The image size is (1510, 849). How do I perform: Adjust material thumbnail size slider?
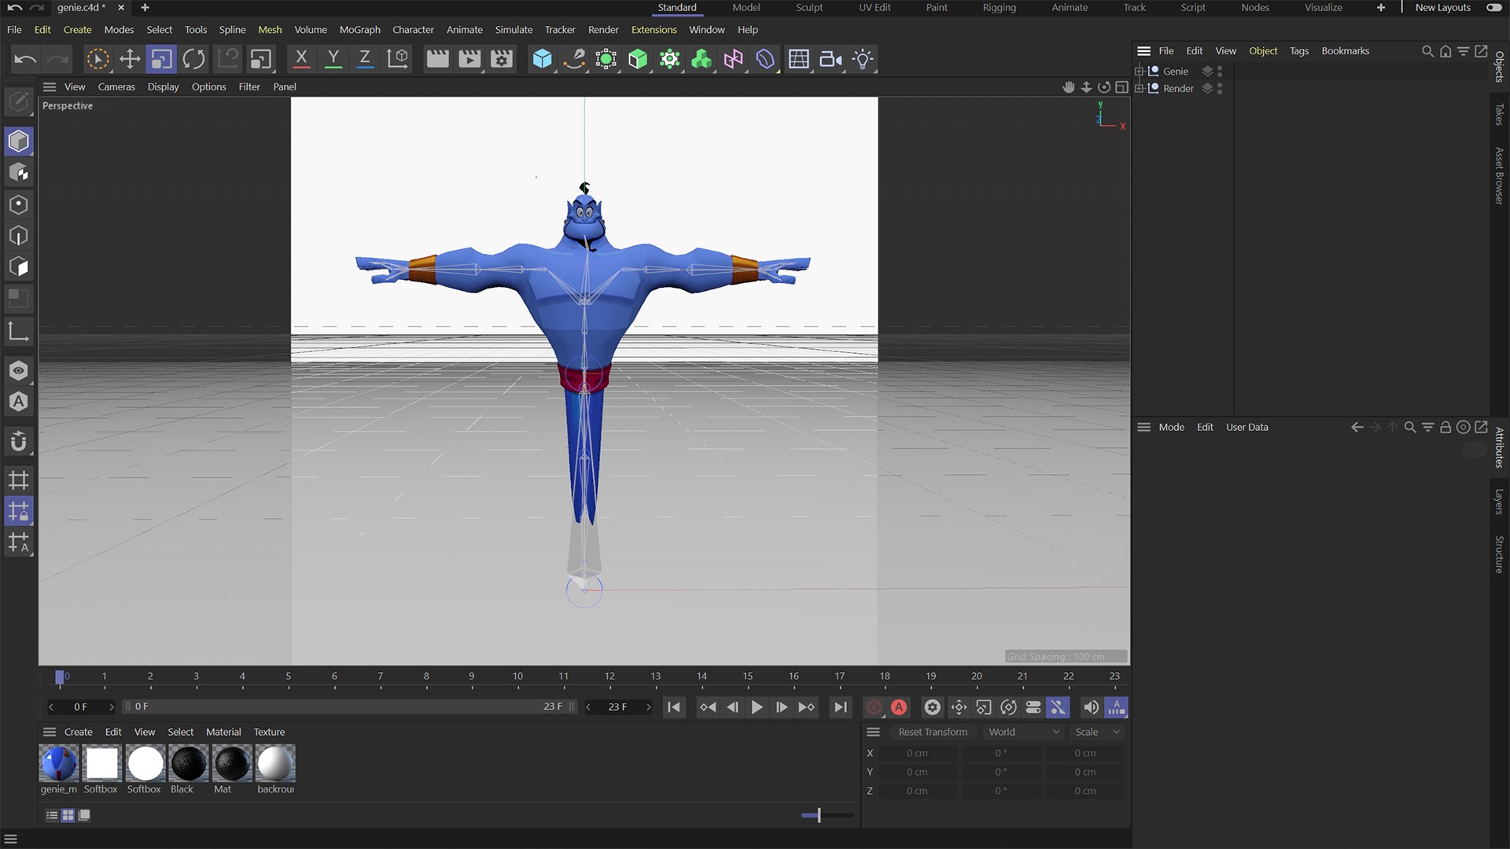(x=819, y=815)
